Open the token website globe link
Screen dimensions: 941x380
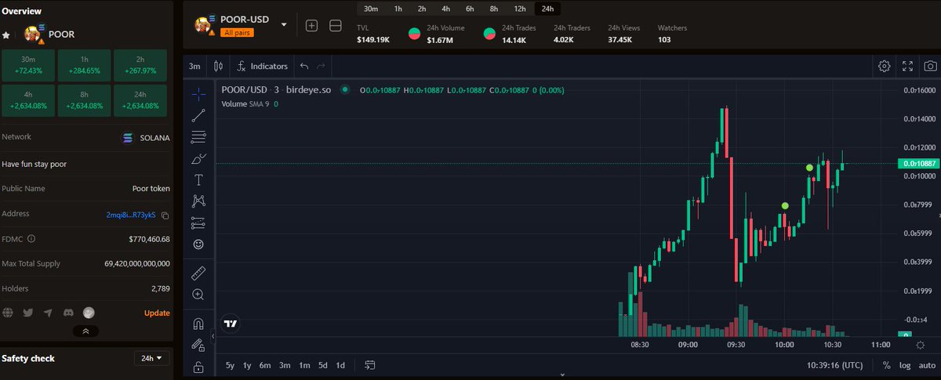click(8, 313)
